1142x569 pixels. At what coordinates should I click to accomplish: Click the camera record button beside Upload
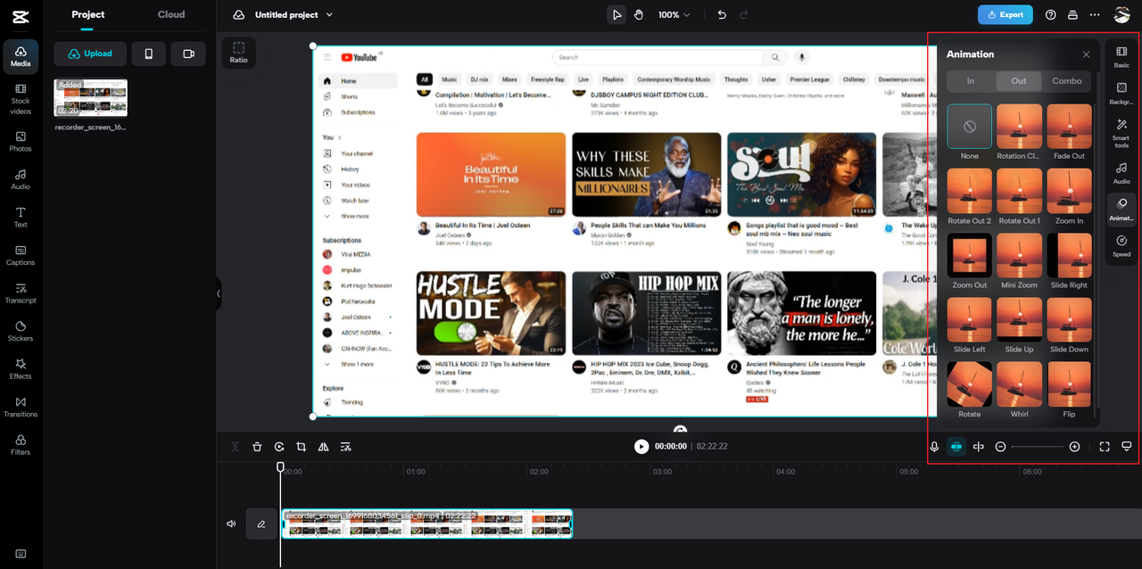pyautogui.click(x=188, y=54)
